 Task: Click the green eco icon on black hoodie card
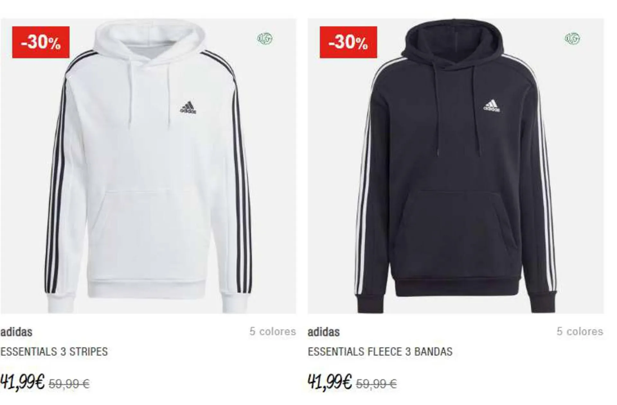point(572,39)
